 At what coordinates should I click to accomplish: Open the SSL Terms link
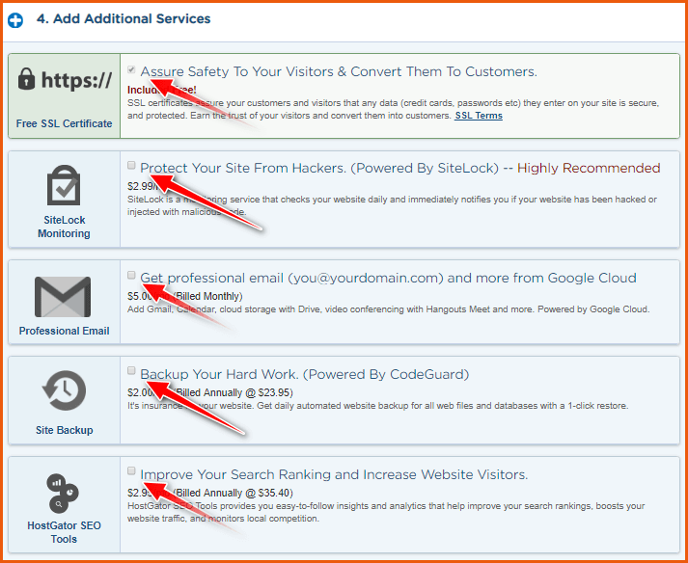tap(479, 116)
